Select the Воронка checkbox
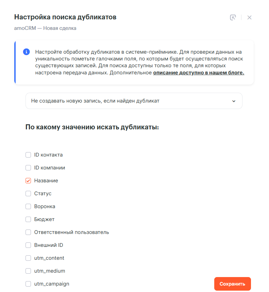Viewport: 269px width, 292px height. [x=28, y=206]
